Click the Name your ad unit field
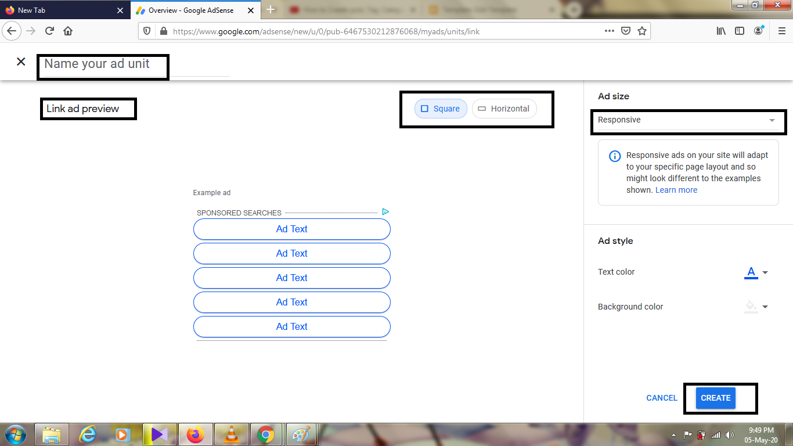Image resolution: width=793 pixels, height=446 pixels. tap(134, 64)
